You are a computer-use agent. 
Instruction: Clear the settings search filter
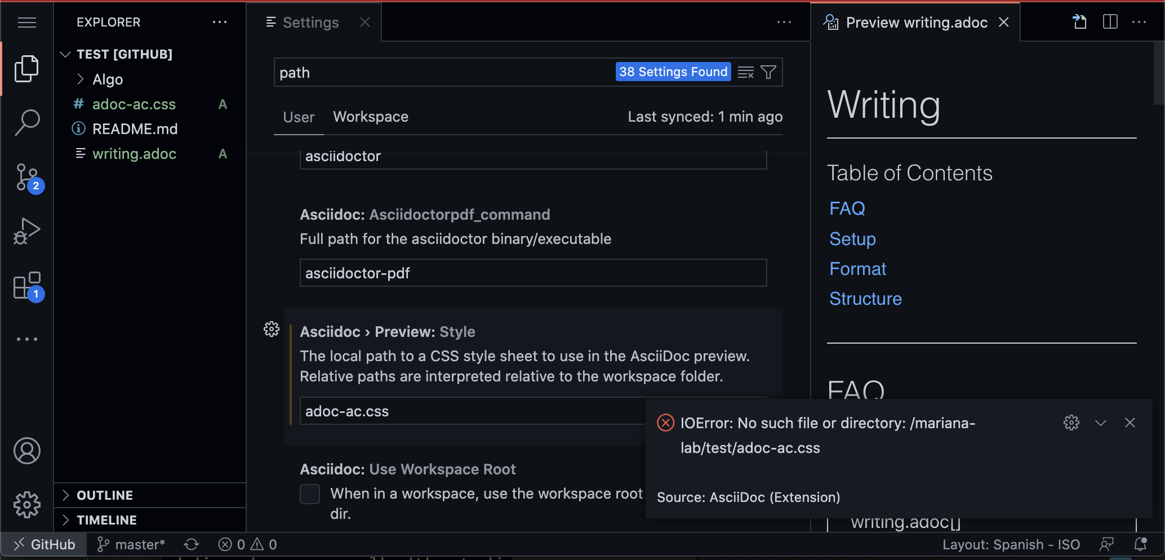coord(745,72)
